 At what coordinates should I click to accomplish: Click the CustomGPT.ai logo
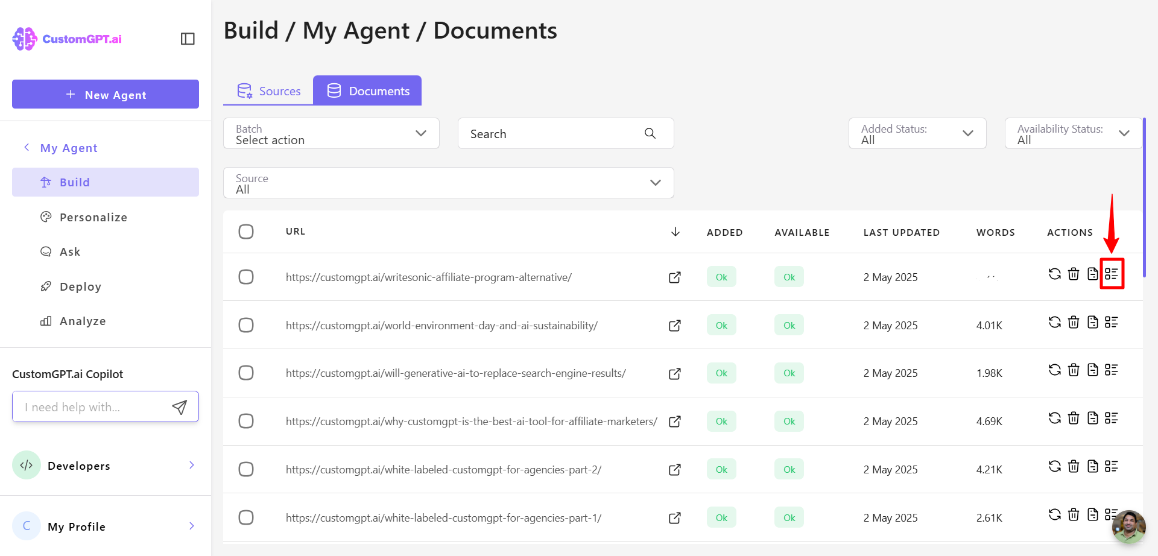pos(67,39)
